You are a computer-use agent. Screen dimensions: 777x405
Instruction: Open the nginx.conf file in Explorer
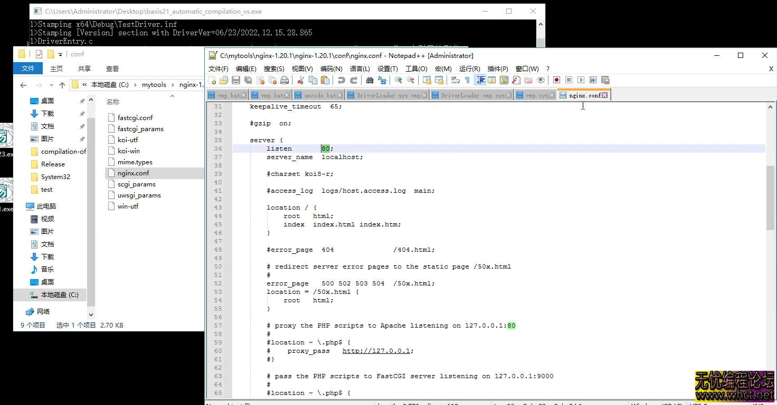point(134,173)
